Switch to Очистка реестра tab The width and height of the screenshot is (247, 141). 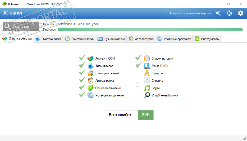pyautogui.click(x=17, y=39)
